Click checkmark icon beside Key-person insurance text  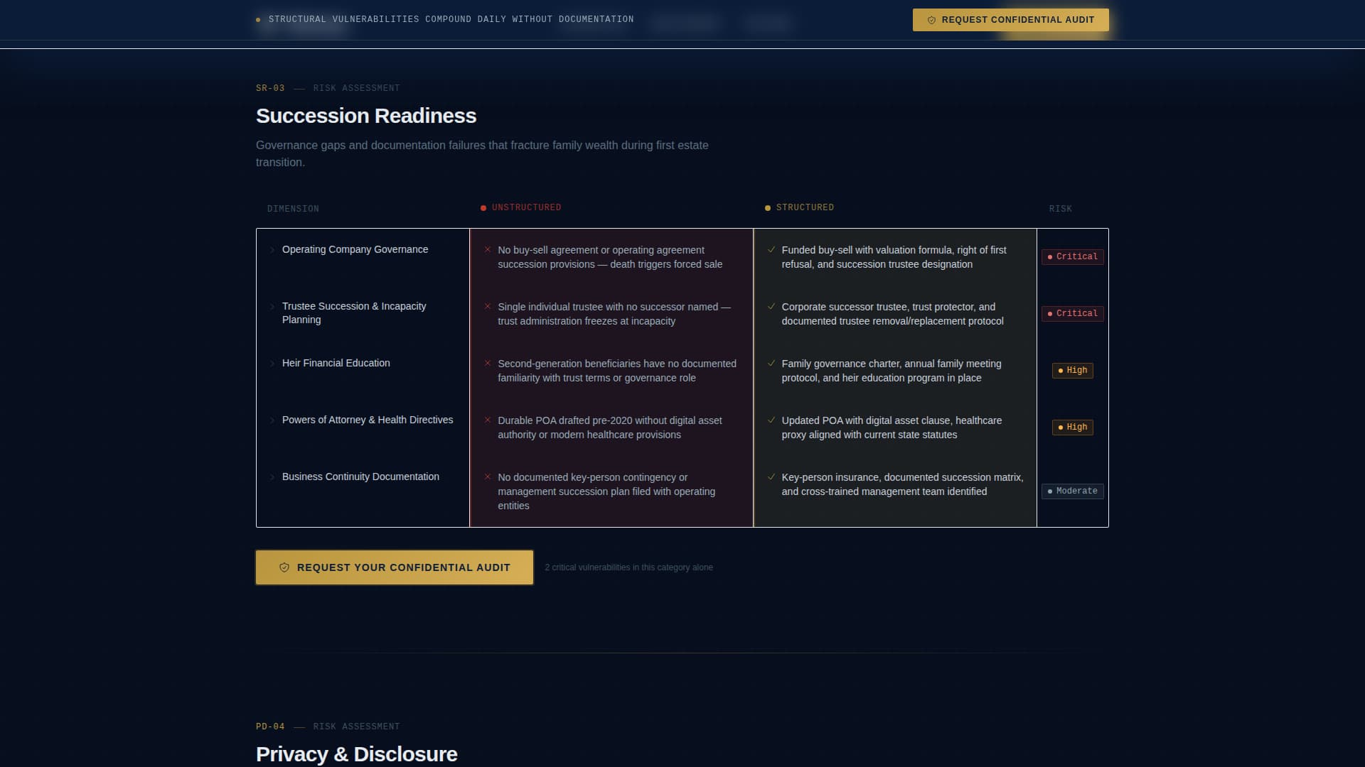click(771, 477)
